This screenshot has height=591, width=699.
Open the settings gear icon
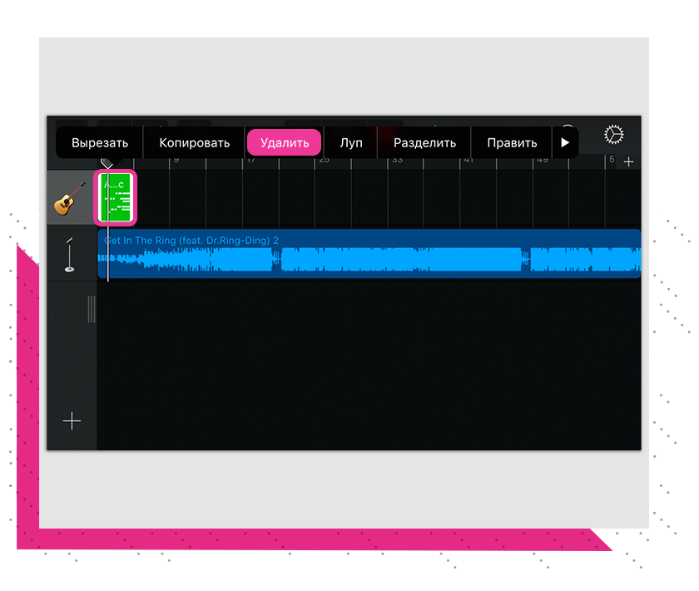[613, 136]
